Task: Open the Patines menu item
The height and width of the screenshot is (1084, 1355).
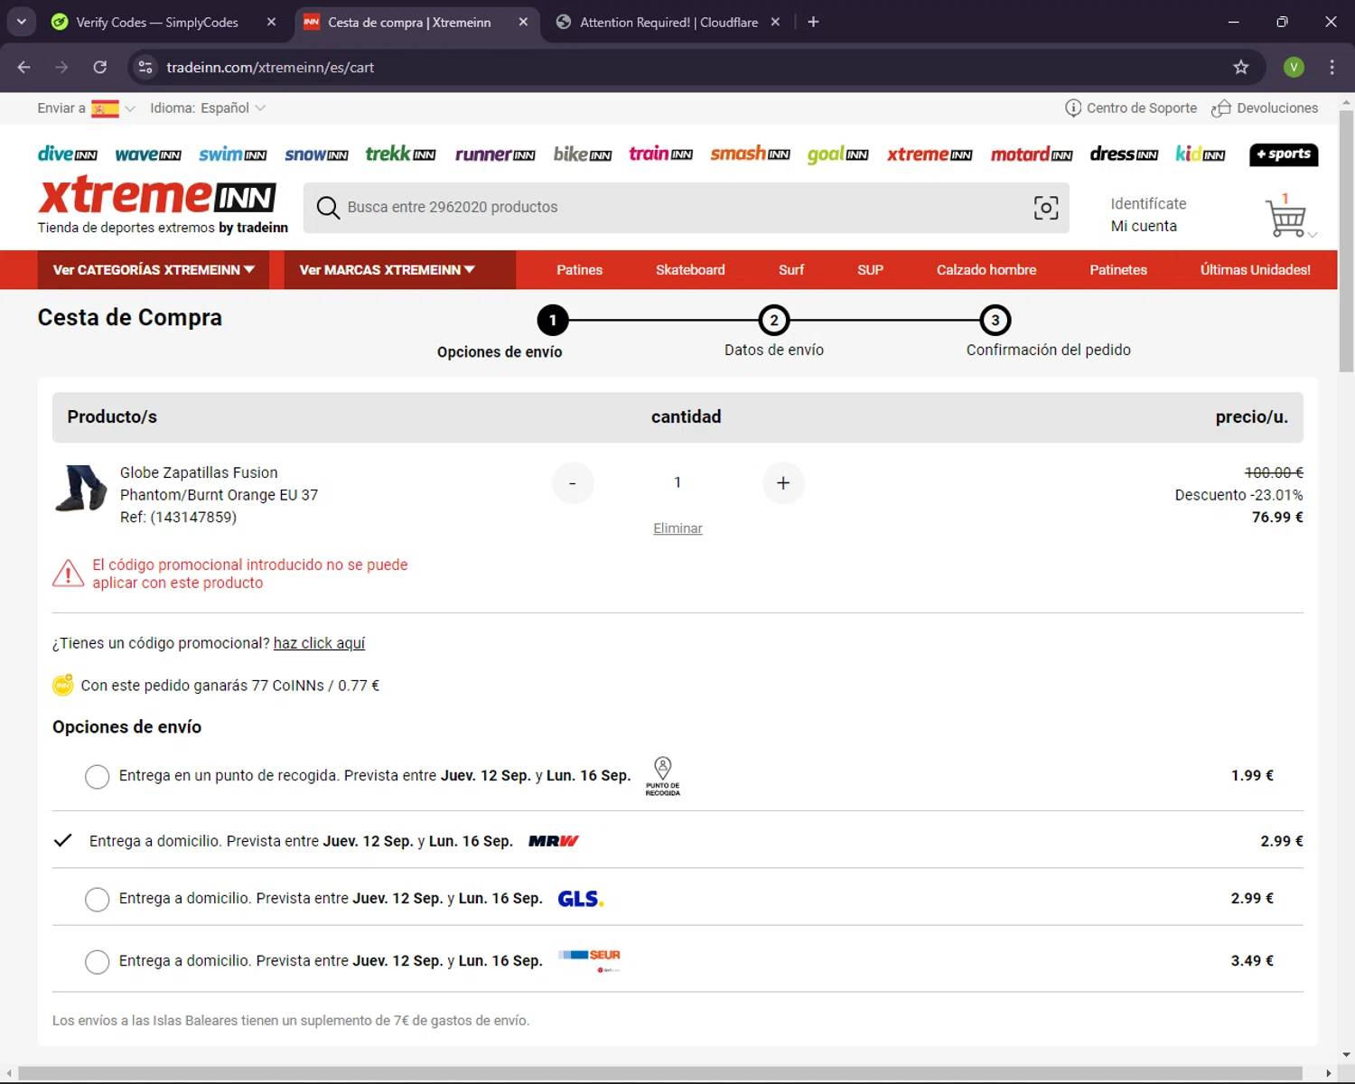Action: click(x=579, y=270)
